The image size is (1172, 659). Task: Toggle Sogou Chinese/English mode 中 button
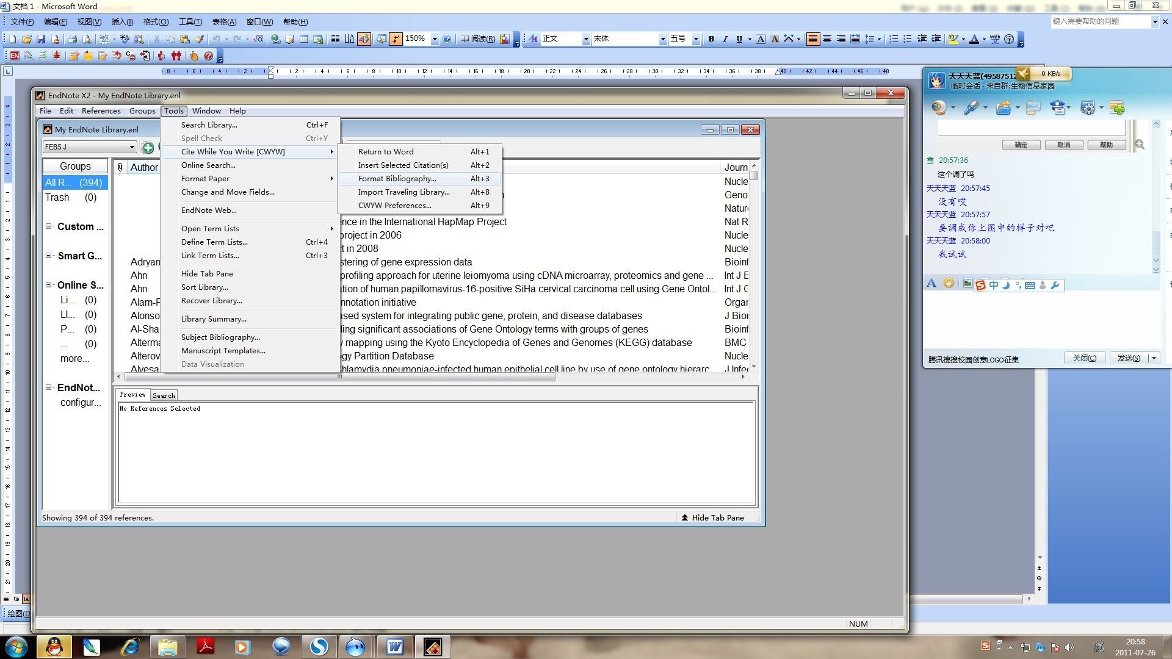pos(994,285)
